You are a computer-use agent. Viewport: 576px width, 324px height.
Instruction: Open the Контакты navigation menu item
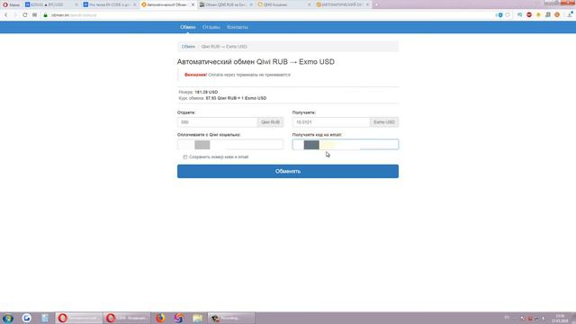click(238, 27)
